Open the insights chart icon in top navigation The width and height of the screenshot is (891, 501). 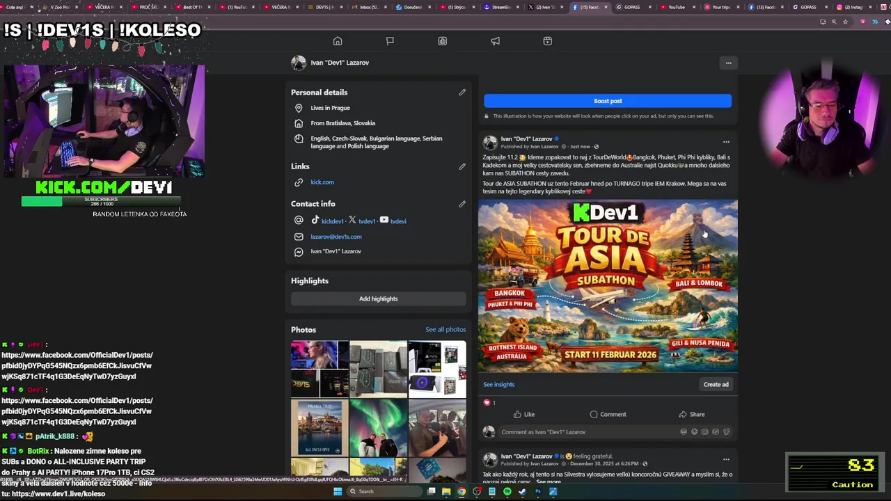[x=443, y=41]
